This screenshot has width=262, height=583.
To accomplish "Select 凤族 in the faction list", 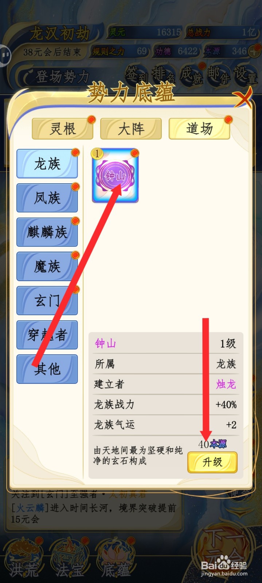I will coord(47,198).
